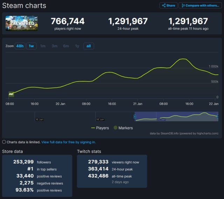Toggle the Markers legend series
This screenshot has height=199, width=224.
pyautogui.click(x=123, y=128)
